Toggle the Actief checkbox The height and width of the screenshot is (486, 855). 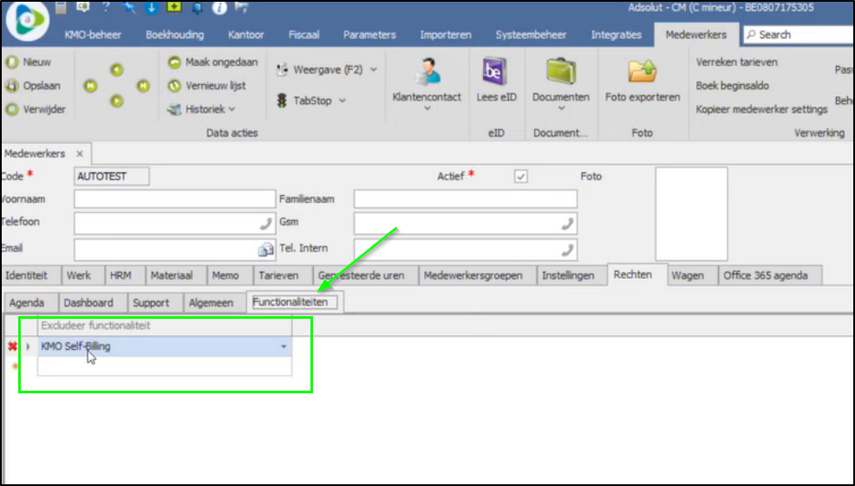(x=520, y=176)
